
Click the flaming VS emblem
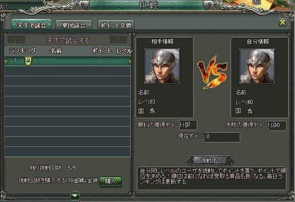coord(212,72)
